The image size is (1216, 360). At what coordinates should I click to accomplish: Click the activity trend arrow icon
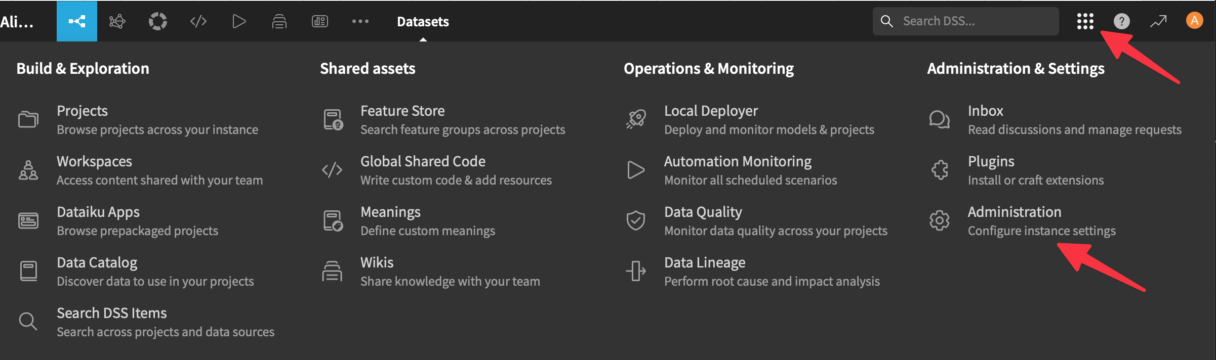(1158, 21)
